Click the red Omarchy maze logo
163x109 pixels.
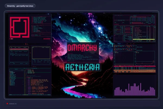pyautogui.click(x=20, y=27)
